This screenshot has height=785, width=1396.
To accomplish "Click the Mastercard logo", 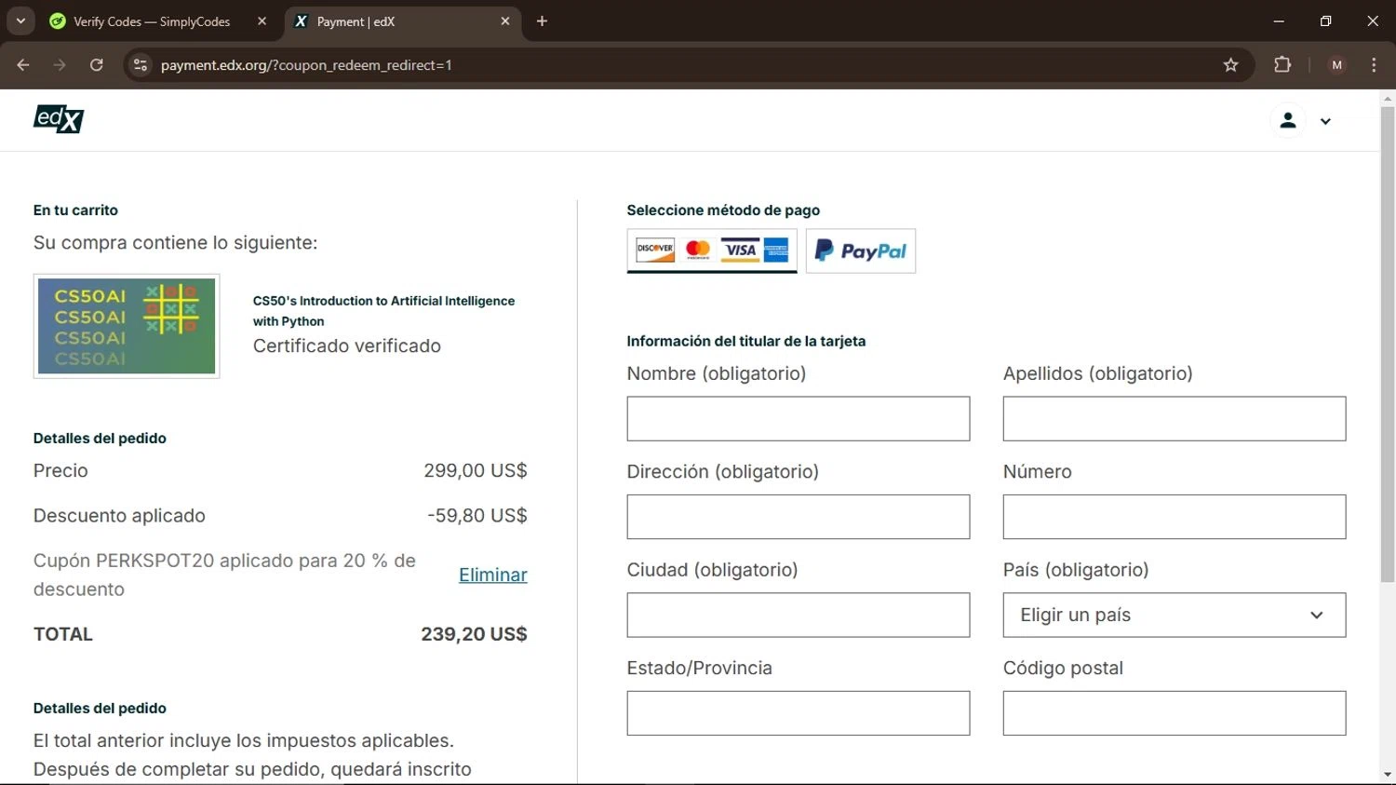I will click(x=698, y=250).
